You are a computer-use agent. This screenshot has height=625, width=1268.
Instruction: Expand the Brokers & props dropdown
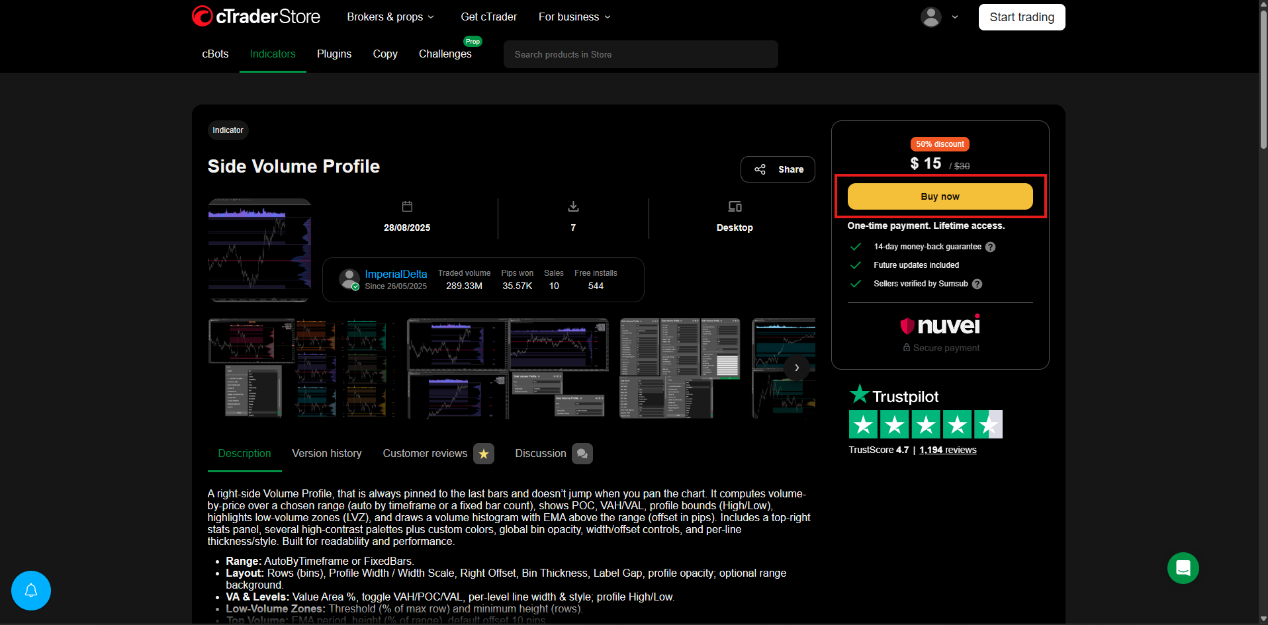pos(390,17)
